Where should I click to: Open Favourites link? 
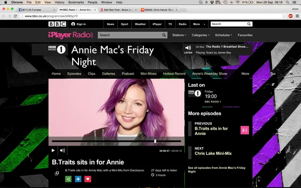click(245, 35)
